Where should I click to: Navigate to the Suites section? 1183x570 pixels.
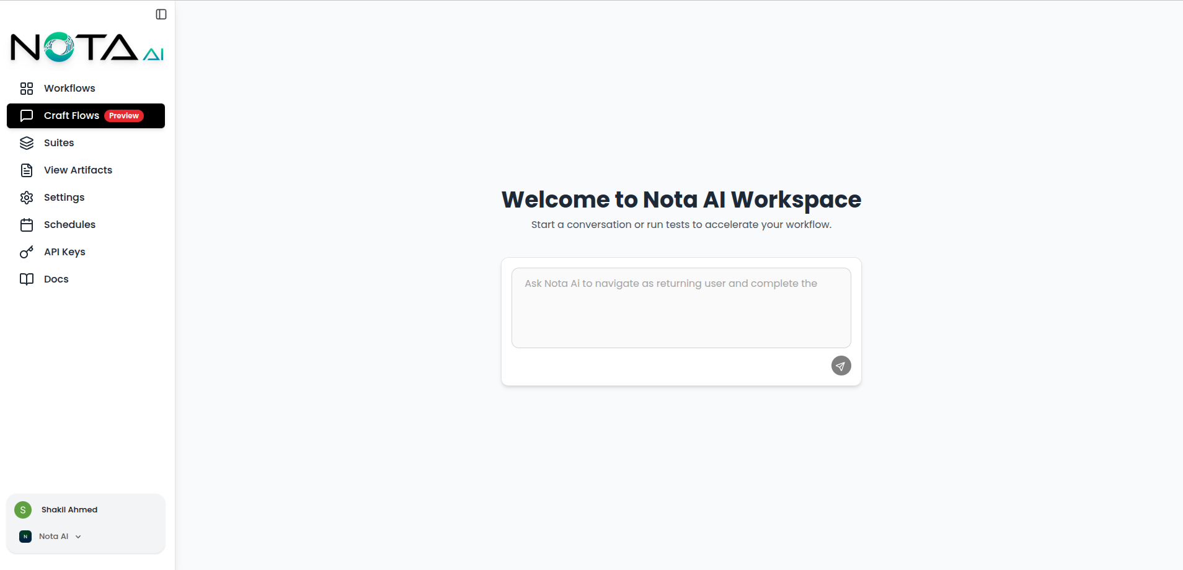pos(59,142)
